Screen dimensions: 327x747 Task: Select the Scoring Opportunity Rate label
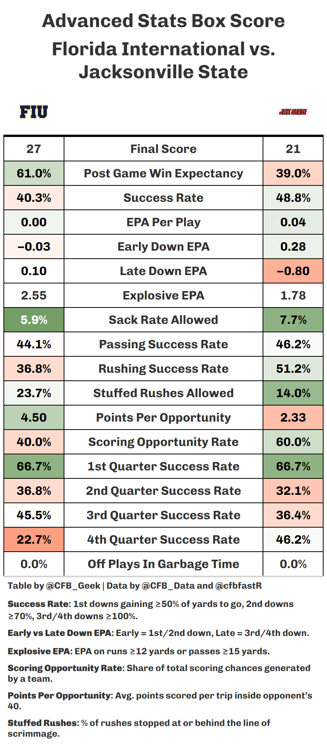pos(163,442)
